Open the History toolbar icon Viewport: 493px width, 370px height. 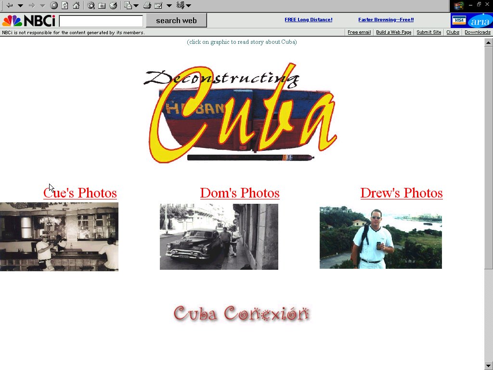tap(113, 6)
